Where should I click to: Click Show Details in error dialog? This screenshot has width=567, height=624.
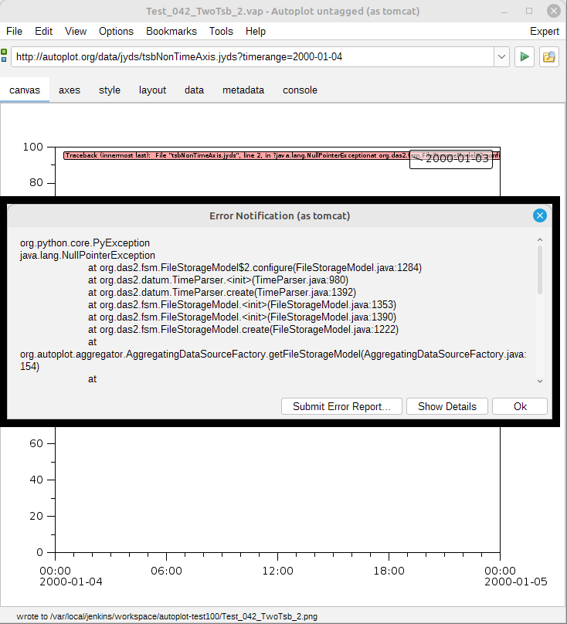[x=447, y=406]
